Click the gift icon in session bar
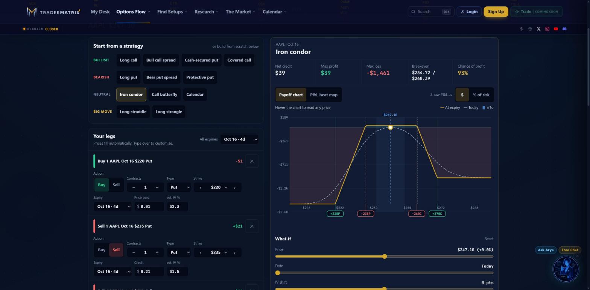The width and height of the screenshot is (590, 290). coord(530,29)
